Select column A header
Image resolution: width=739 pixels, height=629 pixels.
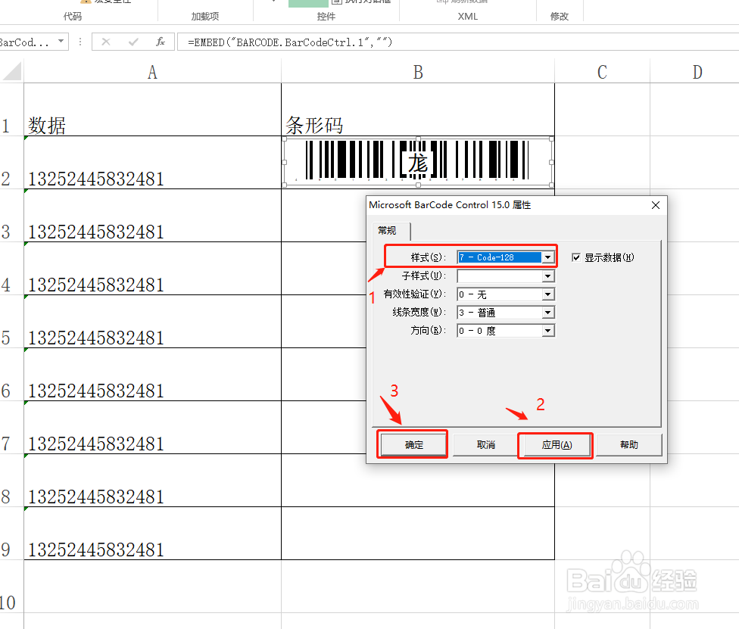click(152, 72)
